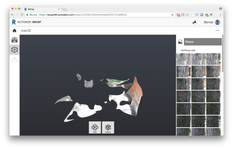
Task: Click the browser reload button
Action: pyautogui.click(x=22, y=15)
